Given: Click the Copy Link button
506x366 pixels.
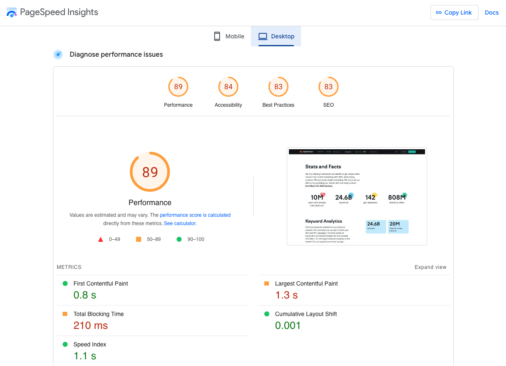Looking at the screenshot, I should (x=454, y=13).
